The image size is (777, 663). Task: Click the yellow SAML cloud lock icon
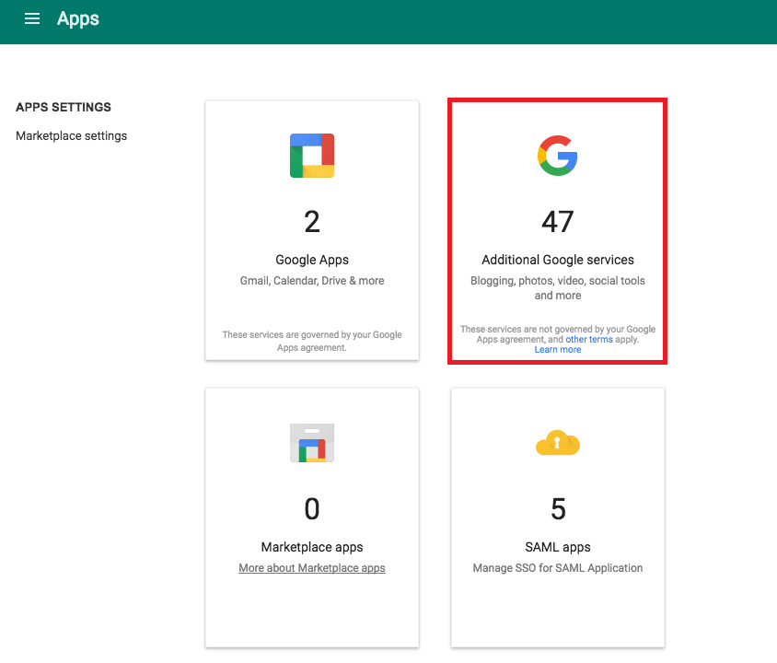pos(557,443)
